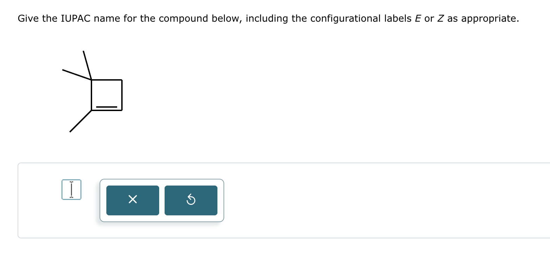Screen dimensions: 550x279
Task: Click the lower methyl substituent line
Action: click(80, 121)
